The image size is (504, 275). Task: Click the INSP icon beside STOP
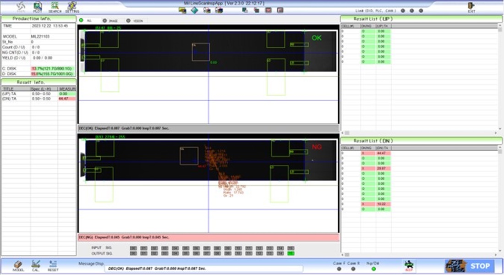[408, 265]
